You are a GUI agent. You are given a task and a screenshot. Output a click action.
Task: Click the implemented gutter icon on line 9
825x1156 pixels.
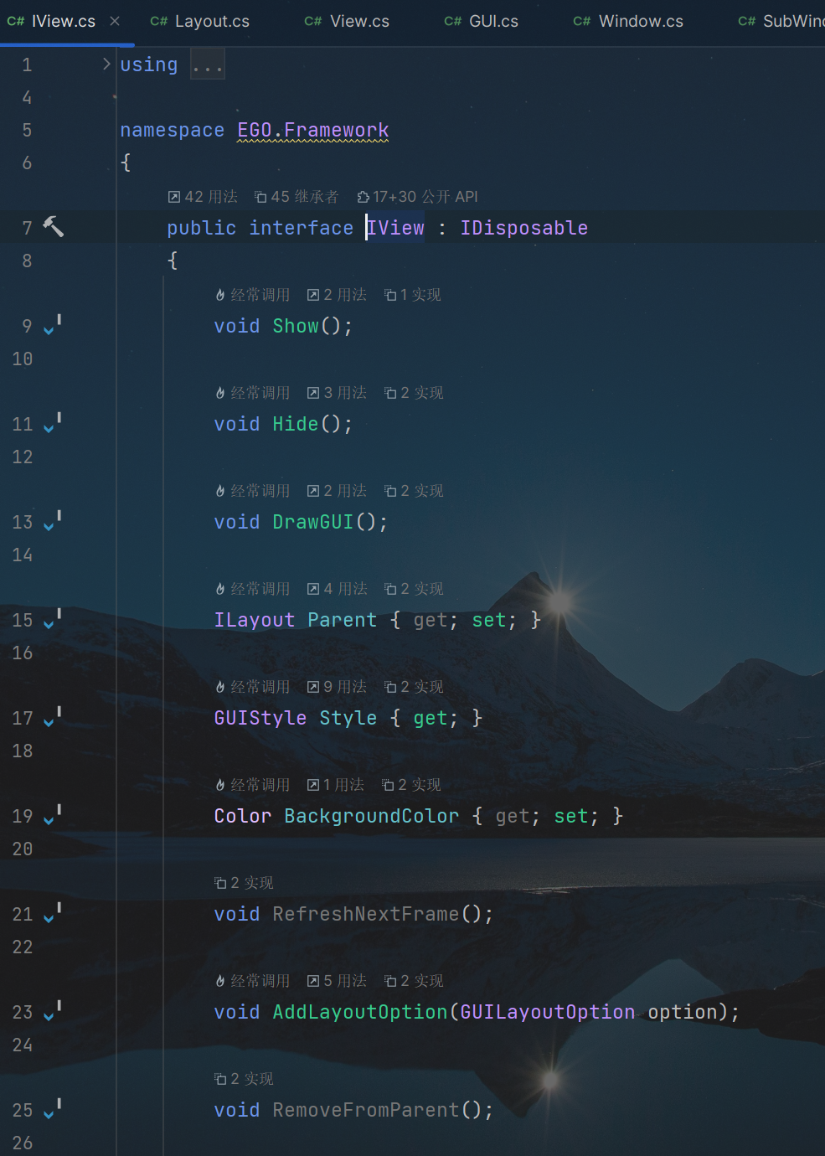[x=52, y=325]
